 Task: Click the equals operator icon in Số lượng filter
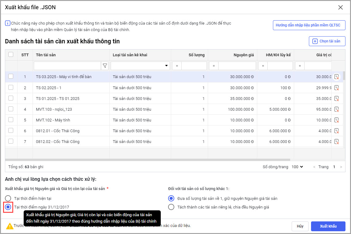pos(177,66)
